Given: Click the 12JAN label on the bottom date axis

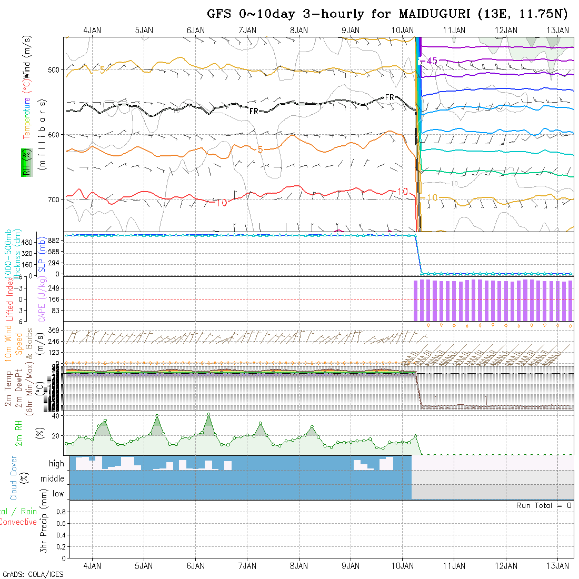Looking at the screenshot, I should (506, 566).
